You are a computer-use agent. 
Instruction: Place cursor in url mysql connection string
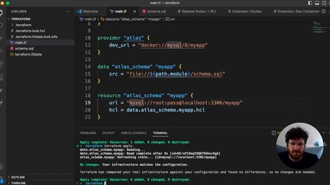185,103
